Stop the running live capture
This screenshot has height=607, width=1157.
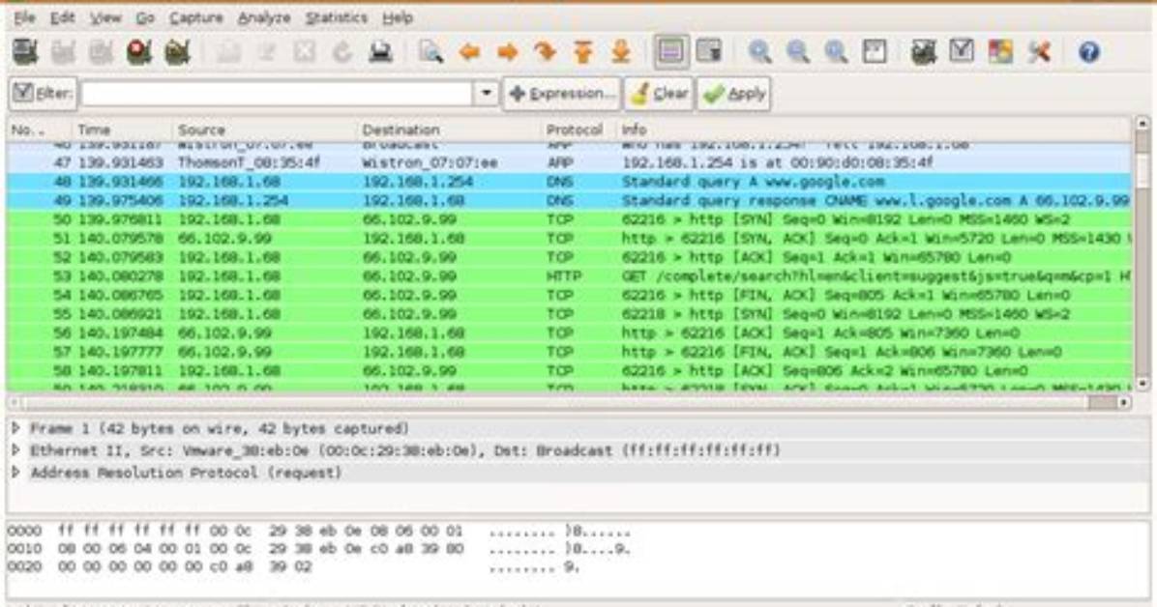138,51
